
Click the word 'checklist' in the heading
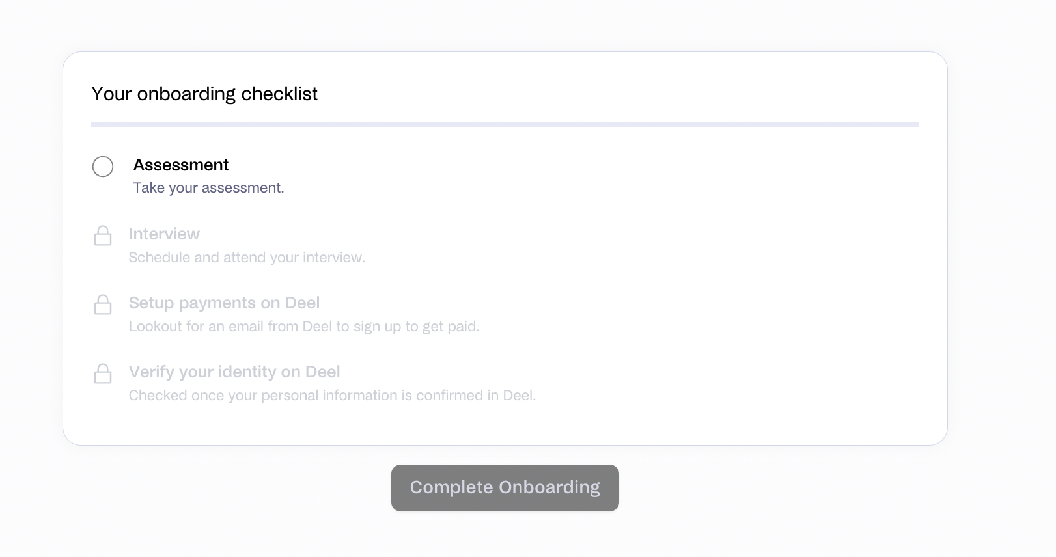(279, 94)
